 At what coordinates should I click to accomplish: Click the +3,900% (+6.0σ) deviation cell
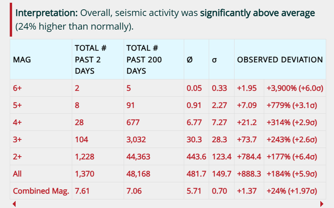coord(295,88)
